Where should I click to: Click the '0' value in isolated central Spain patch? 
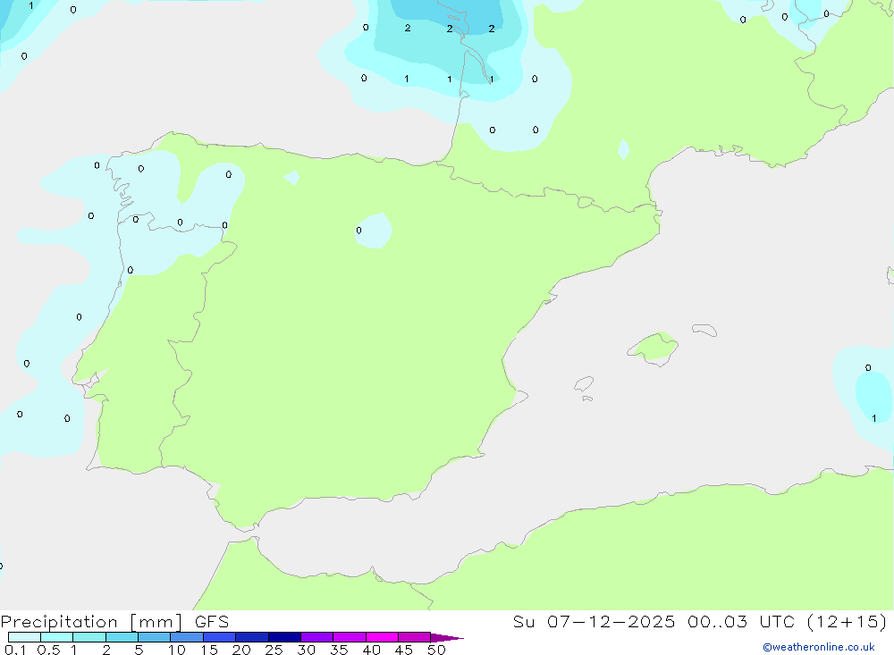click(358, 231)
